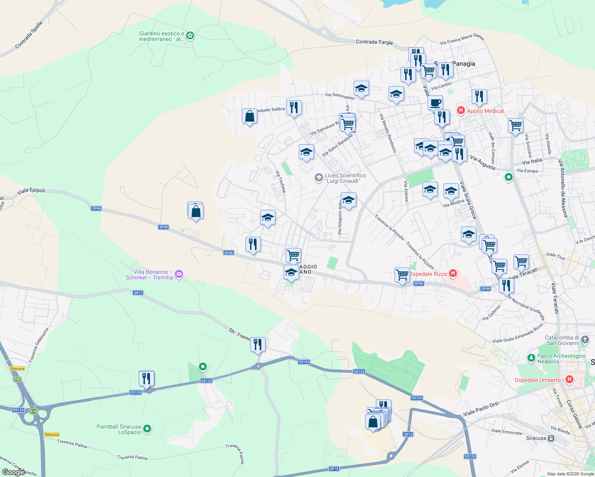595x477 pixels.
Task: Click the Apollo Medical label
Action: point(486,111)
